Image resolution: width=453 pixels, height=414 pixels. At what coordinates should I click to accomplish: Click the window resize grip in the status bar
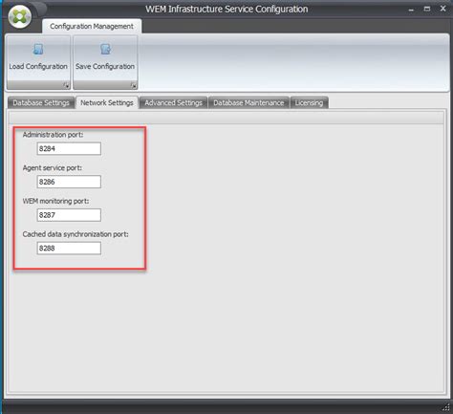tap(446, 408)
